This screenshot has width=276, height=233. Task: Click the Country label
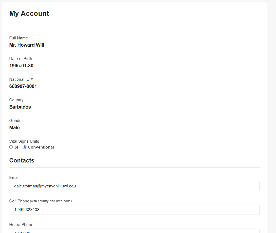(16, 100)
